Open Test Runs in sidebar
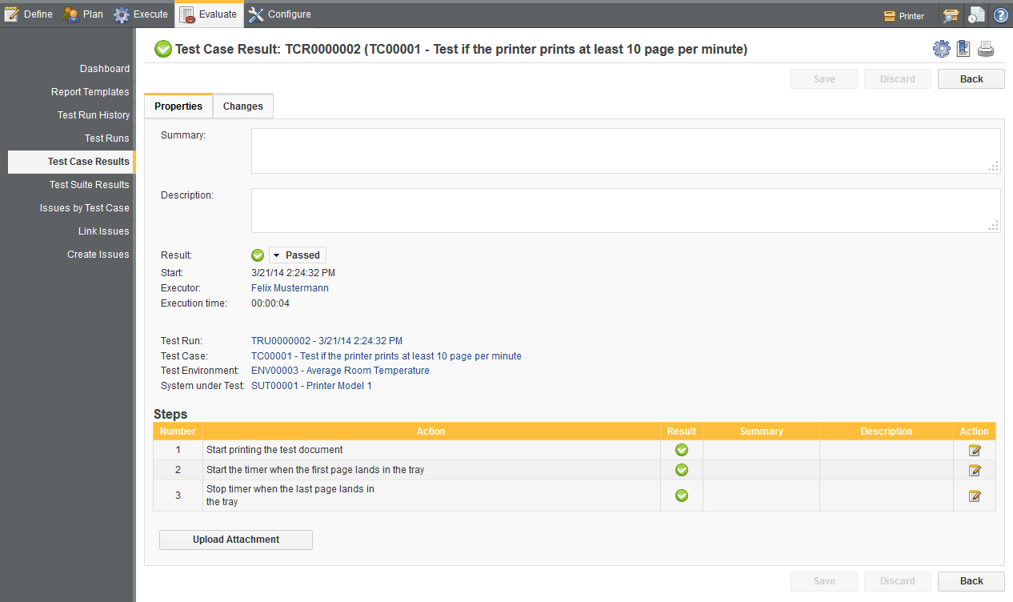 (x=107, y=138)
